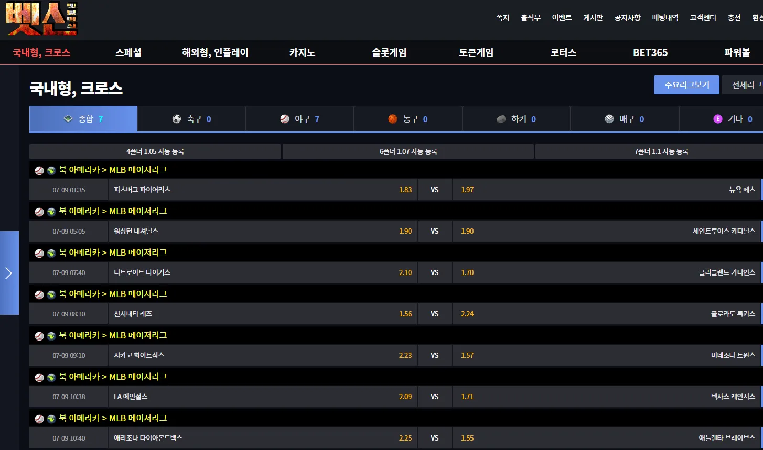Bet on 클리블랜드 가디언스 at 1.70
Screen dimensions: 763x450
click(607, 272)
